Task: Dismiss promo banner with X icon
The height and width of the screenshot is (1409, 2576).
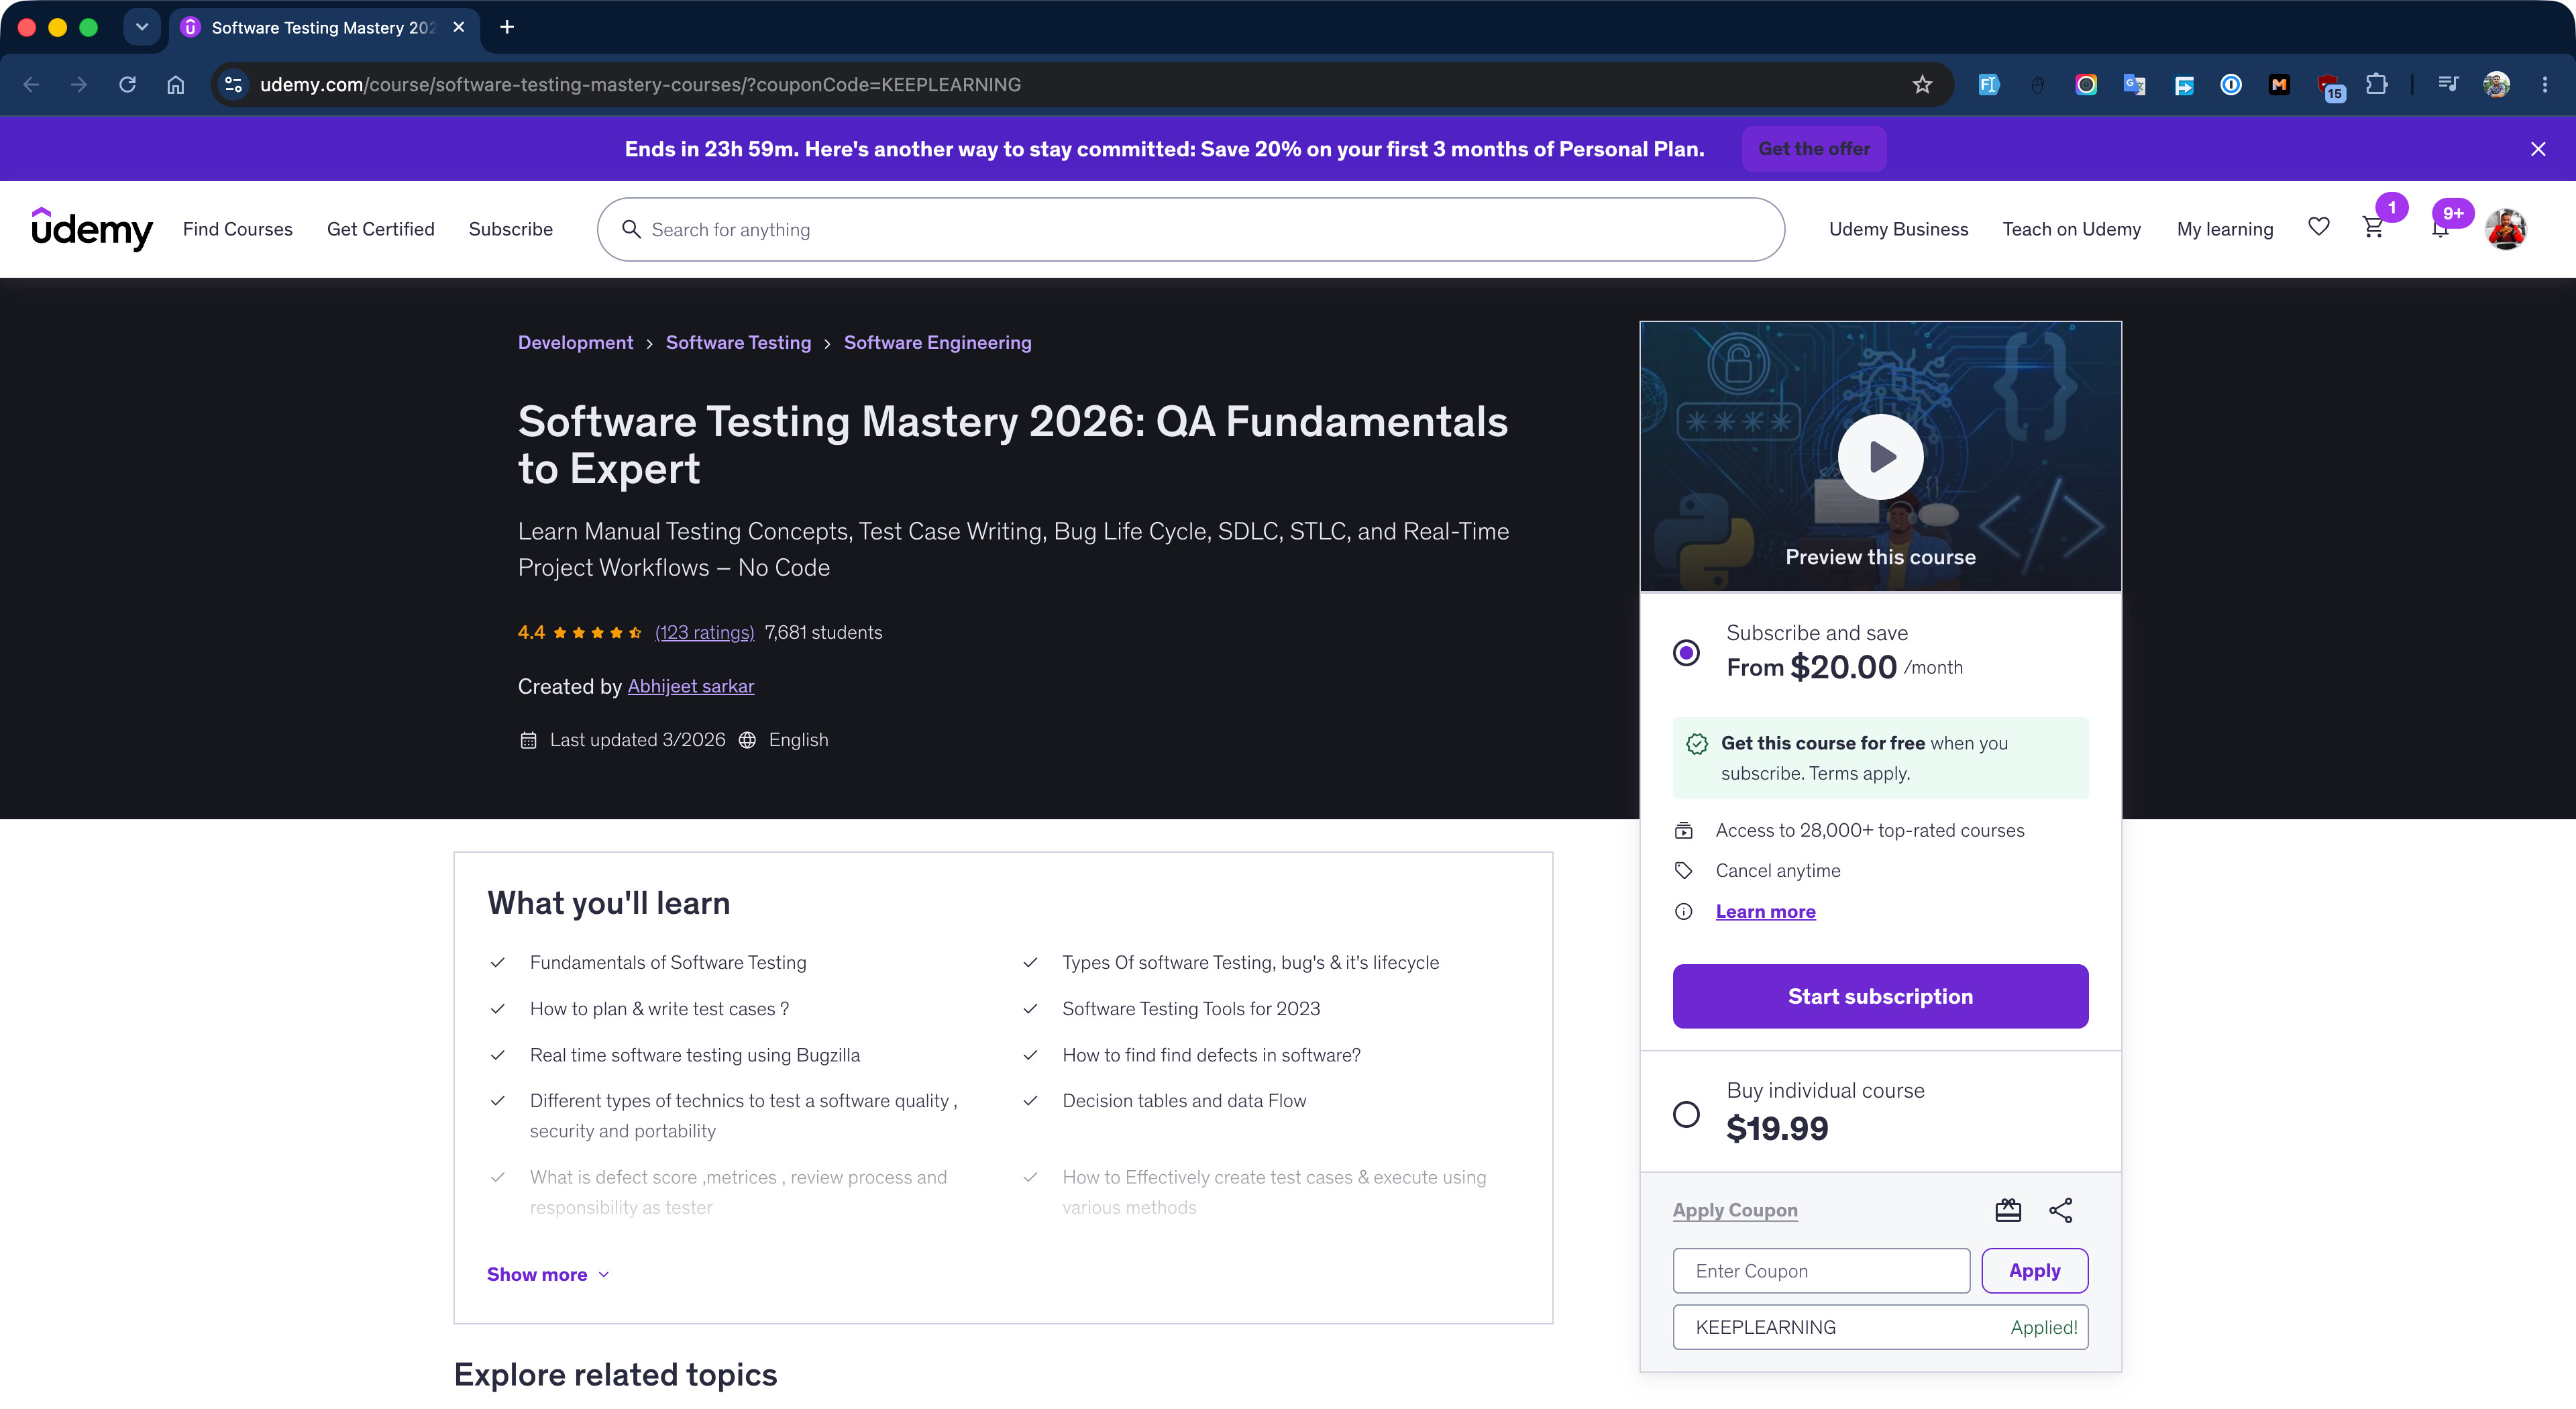Action: [2538, 149]
